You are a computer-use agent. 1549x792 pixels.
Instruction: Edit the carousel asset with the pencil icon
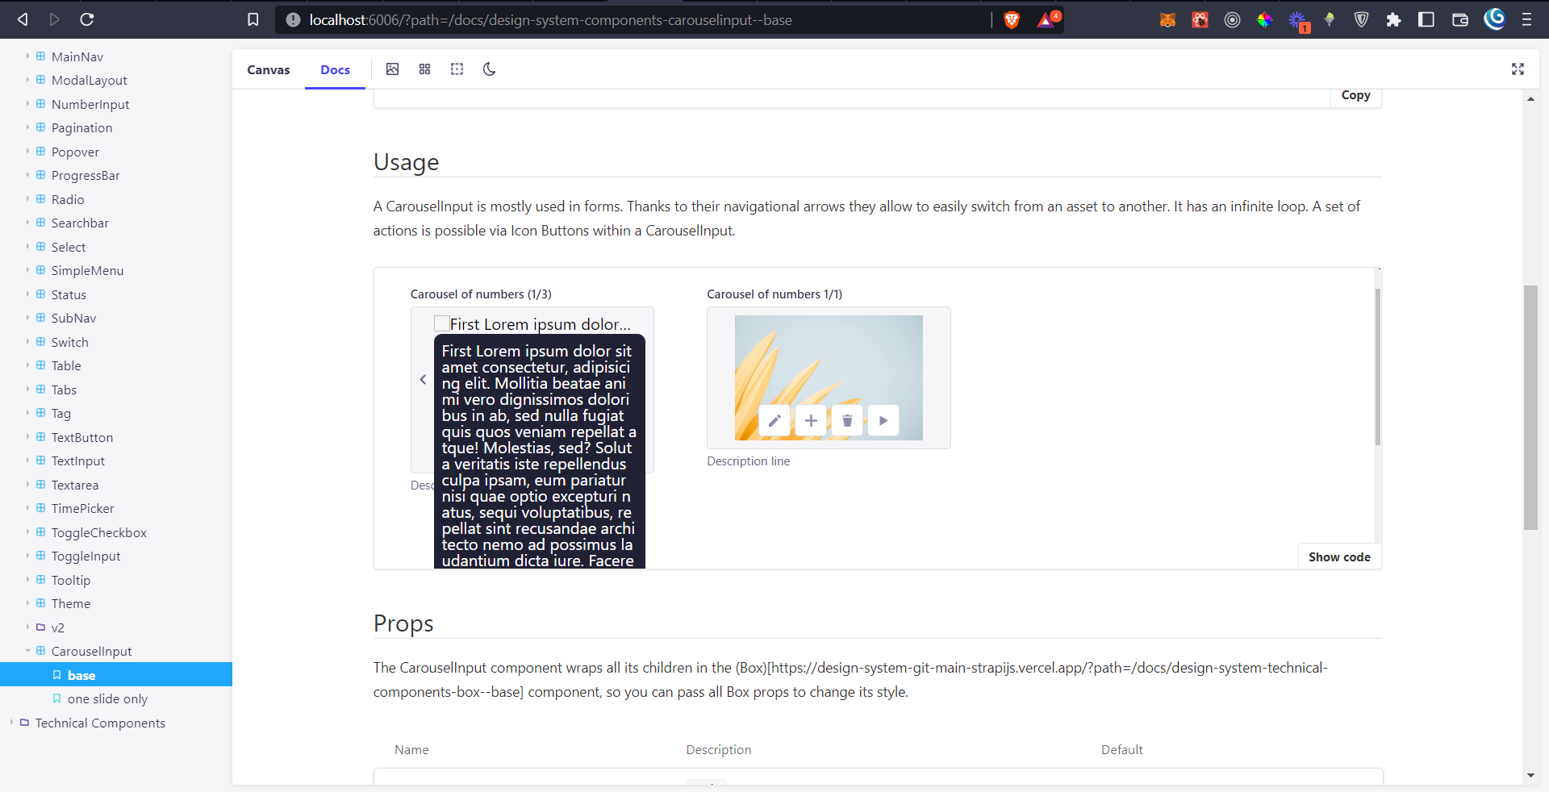pos(774,420)
